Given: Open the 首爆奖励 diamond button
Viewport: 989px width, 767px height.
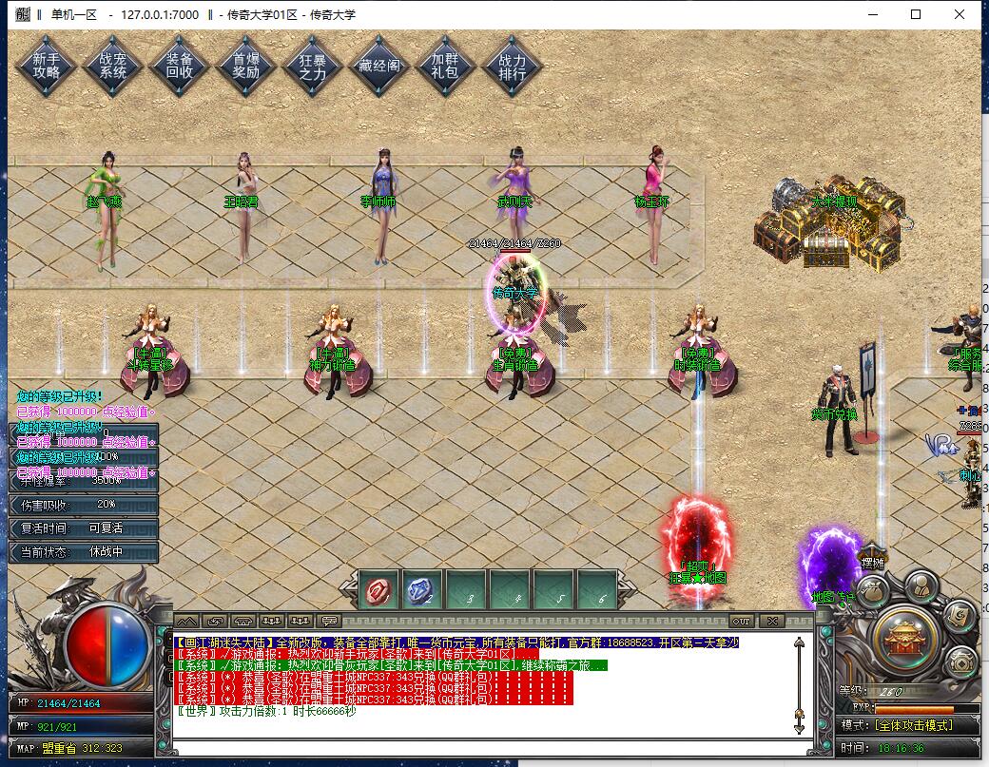Looking at the screenshot, I should pos(246,66).
